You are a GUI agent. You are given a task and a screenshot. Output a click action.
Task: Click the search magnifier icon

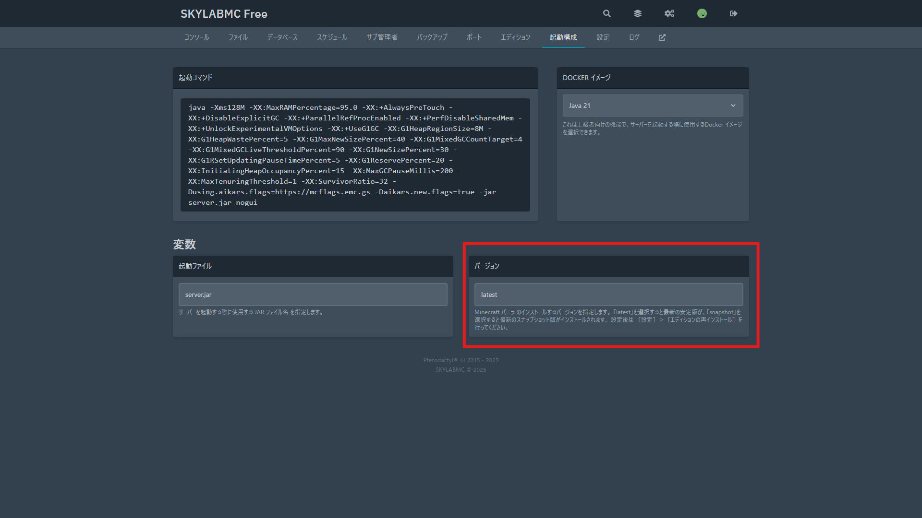(607, 13)
